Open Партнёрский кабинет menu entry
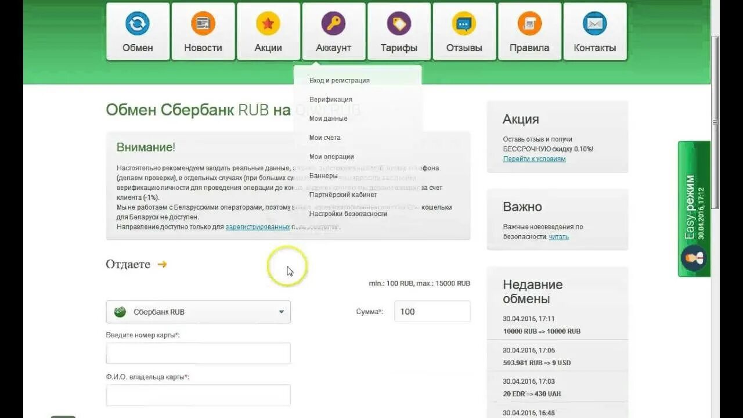743x418 pixels. 343,194
